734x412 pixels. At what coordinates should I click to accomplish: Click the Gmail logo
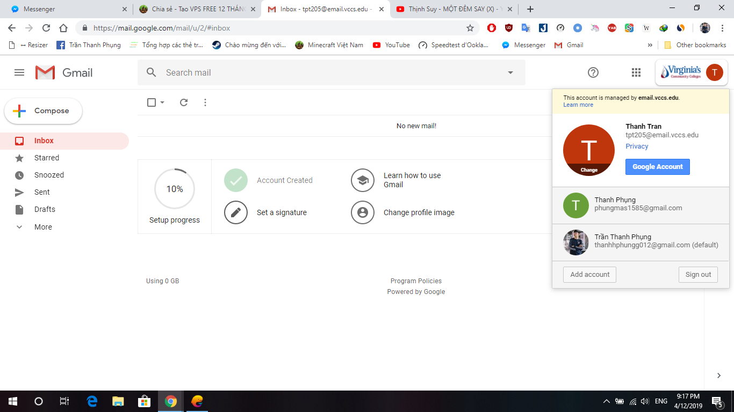point(64,72)
